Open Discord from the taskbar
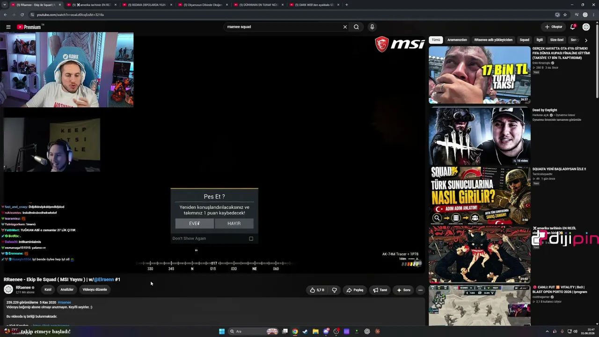Image resolution: width=599 pixels, height=337 pixels. pos(326,331)
